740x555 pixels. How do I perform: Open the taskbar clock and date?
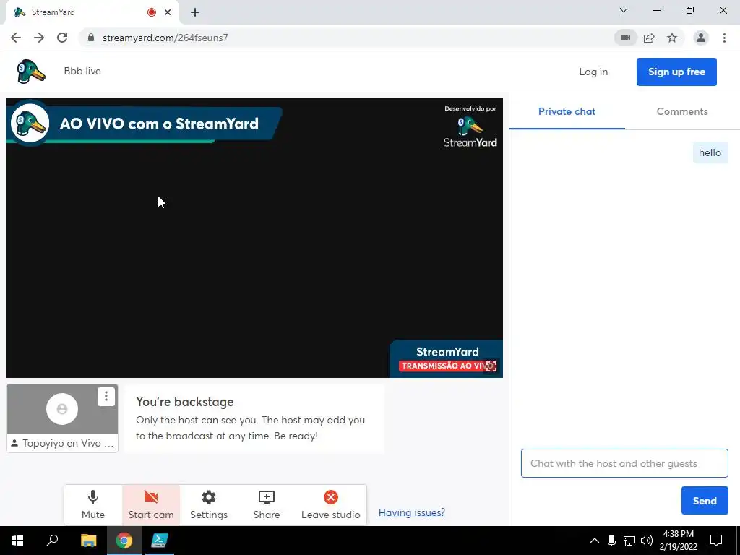[678, 541]
